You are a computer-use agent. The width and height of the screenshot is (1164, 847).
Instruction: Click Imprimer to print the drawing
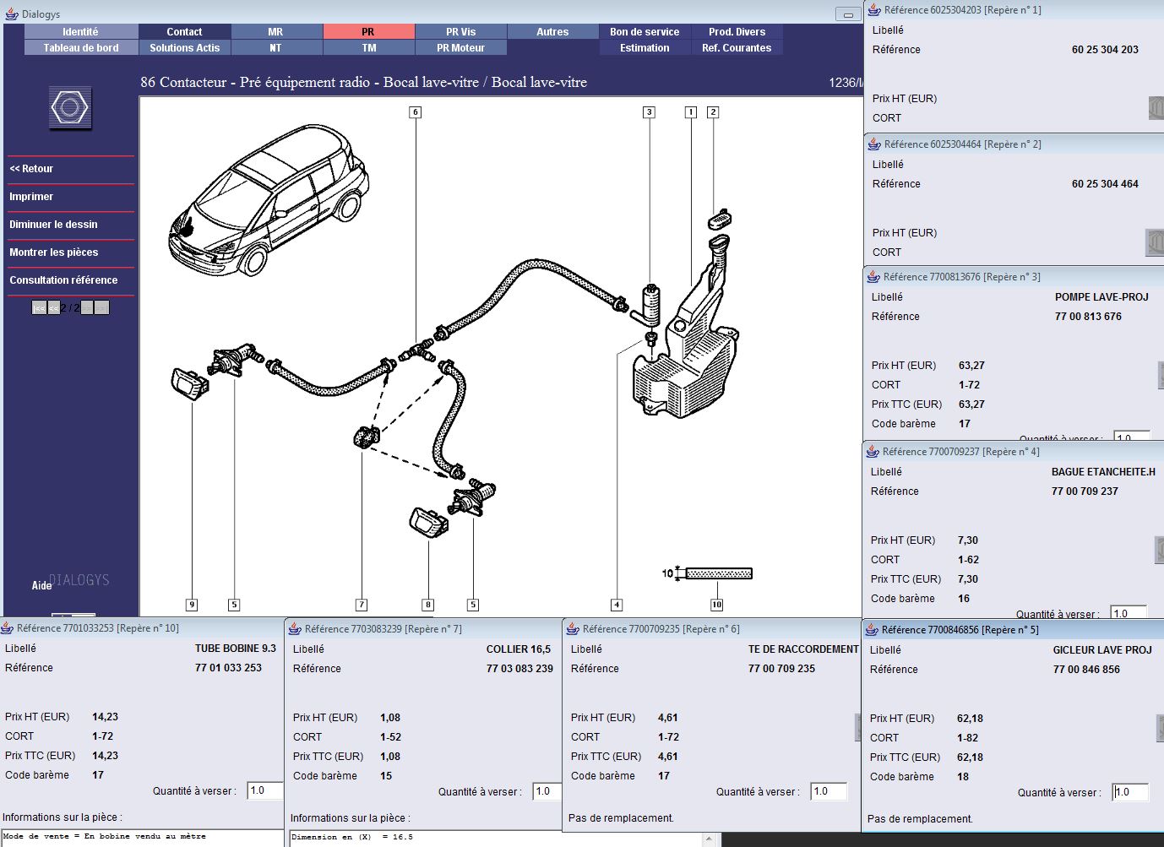click(x=31, y=197)
